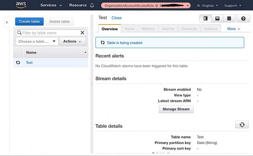
Task: Switch to the Alarms tab
Action: 168,29
